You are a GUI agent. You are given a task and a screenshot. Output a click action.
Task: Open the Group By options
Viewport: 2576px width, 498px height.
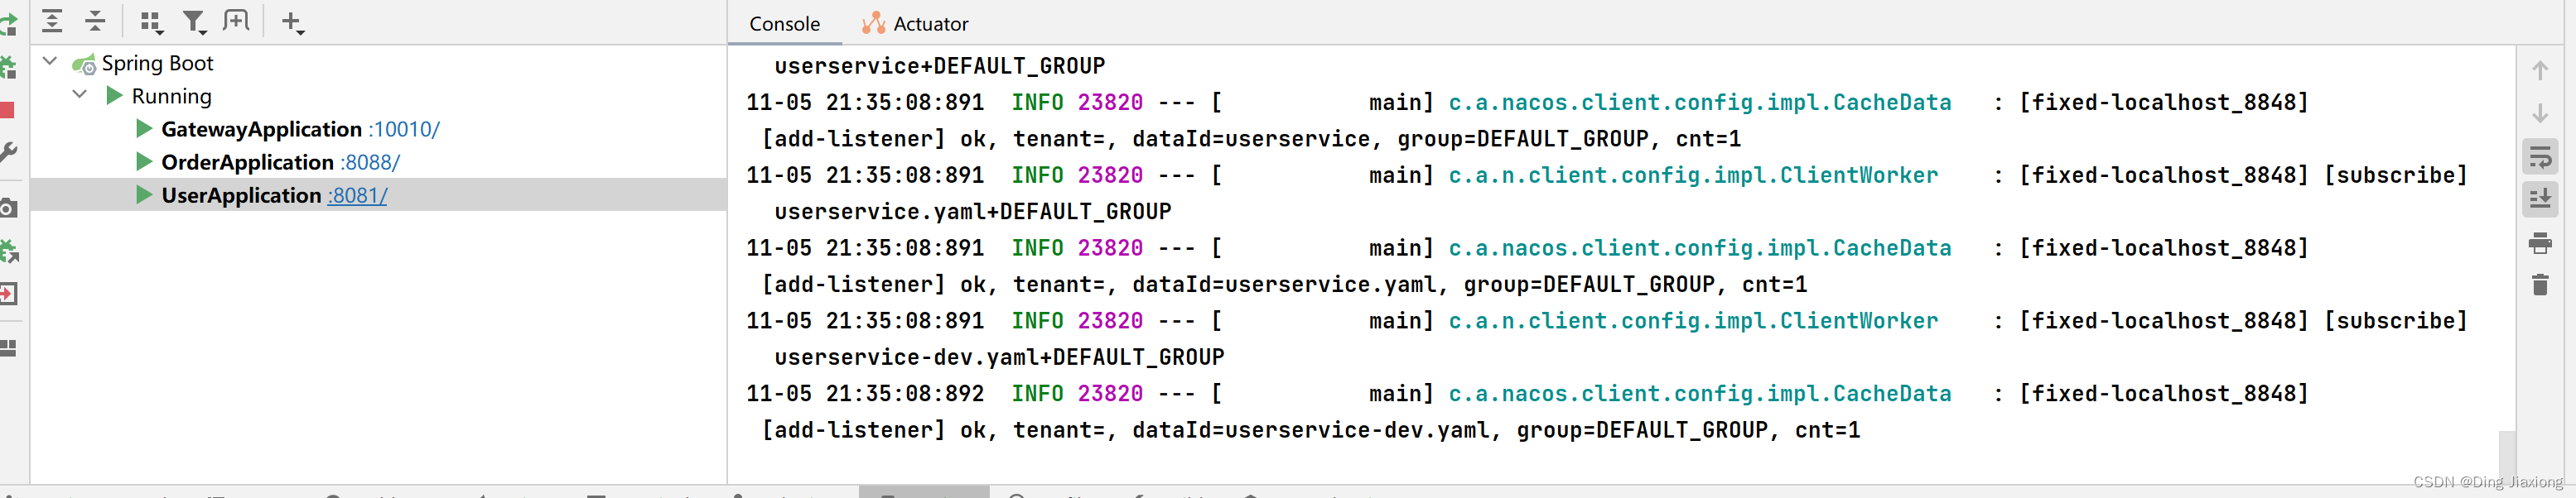tap(151, 22)
